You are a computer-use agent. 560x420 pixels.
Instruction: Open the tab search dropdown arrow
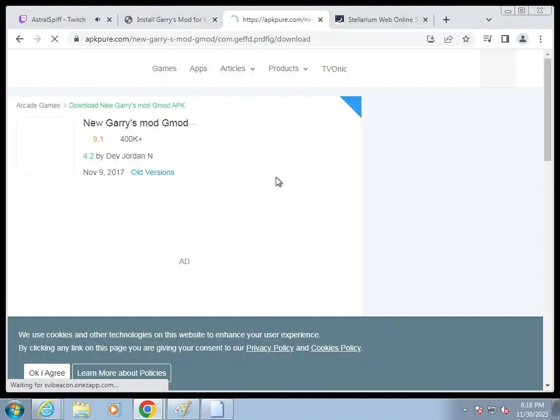489,20
